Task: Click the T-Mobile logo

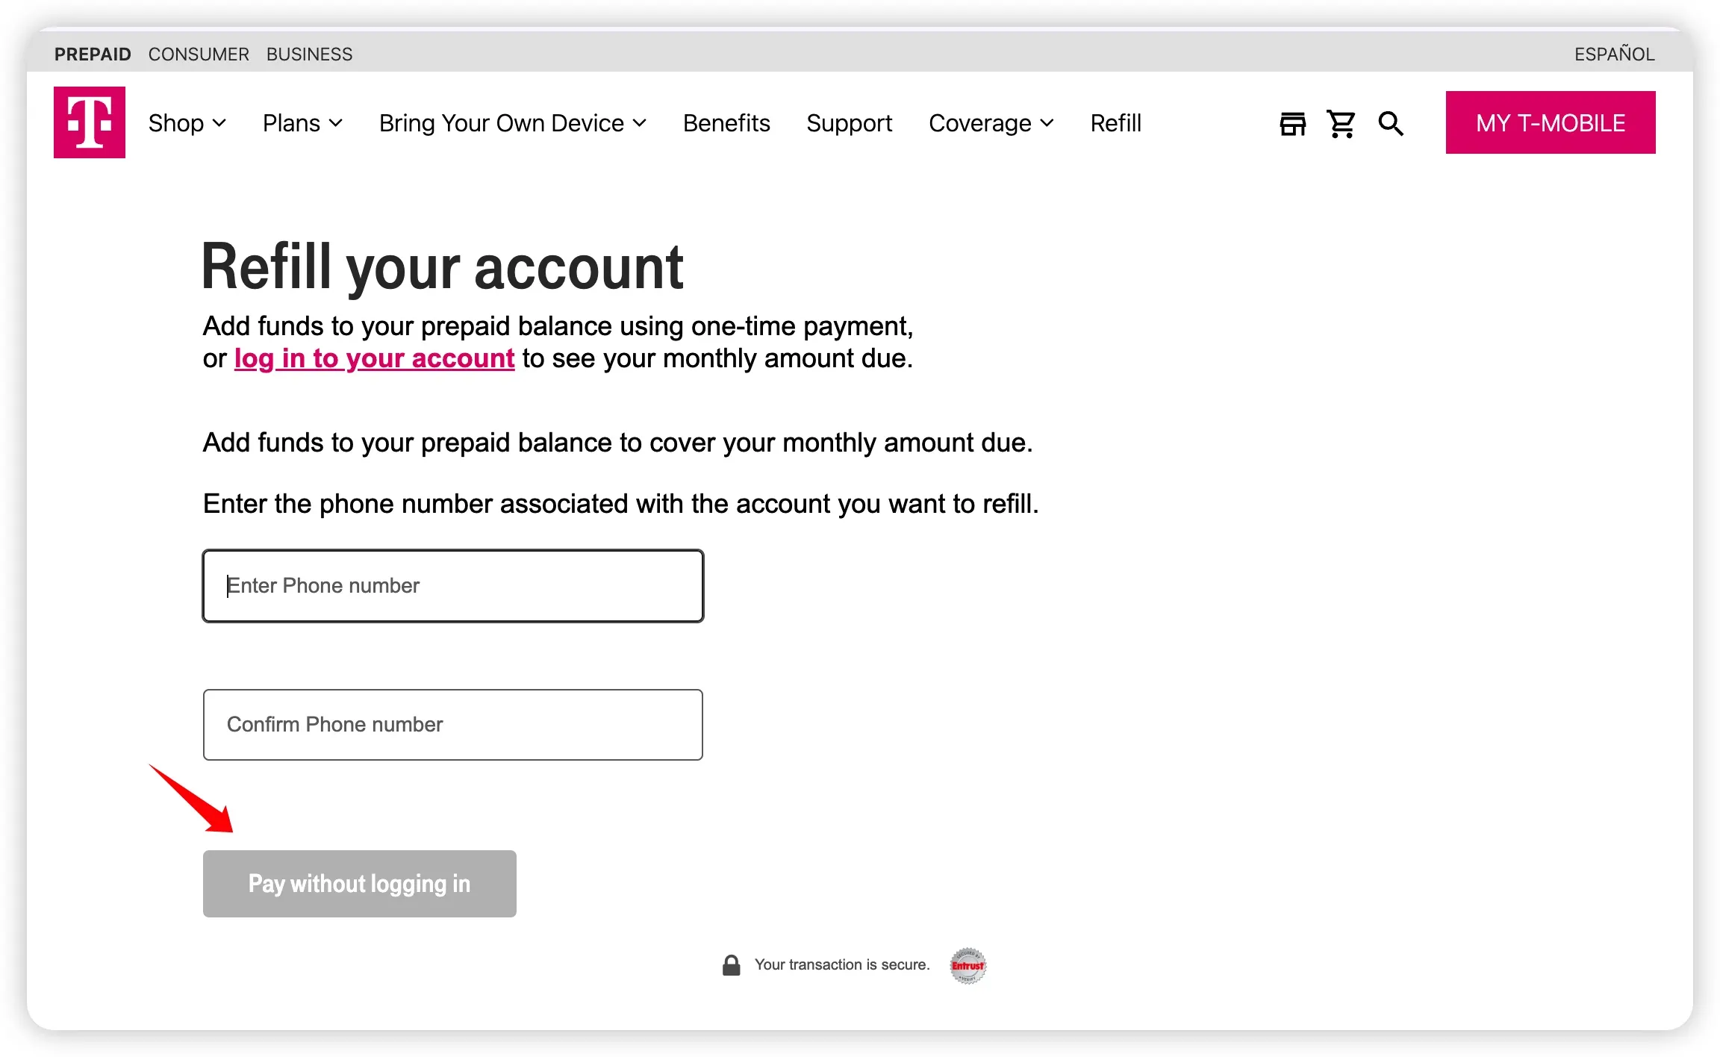Action: pos(89,122)
